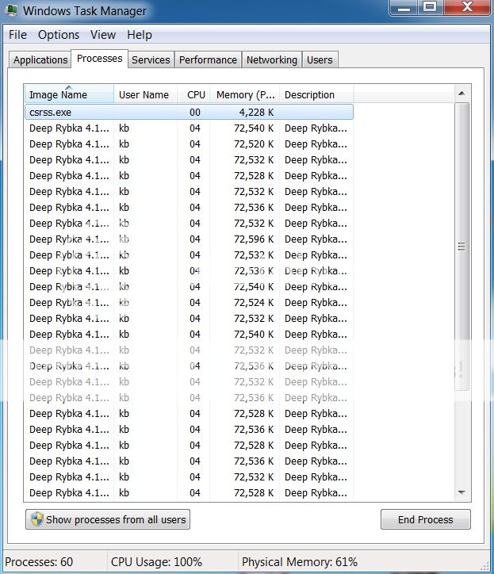
Task: Switch to the Applications tab
Action: (x=40, y=60)
